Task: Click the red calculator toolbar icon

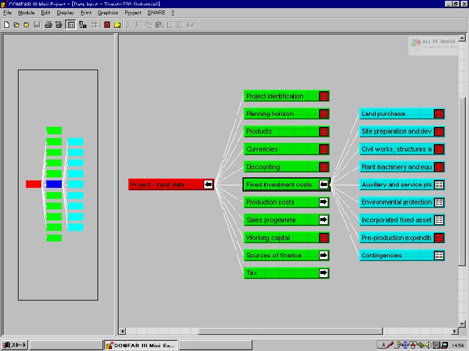Action: click(x=107, y=25)
